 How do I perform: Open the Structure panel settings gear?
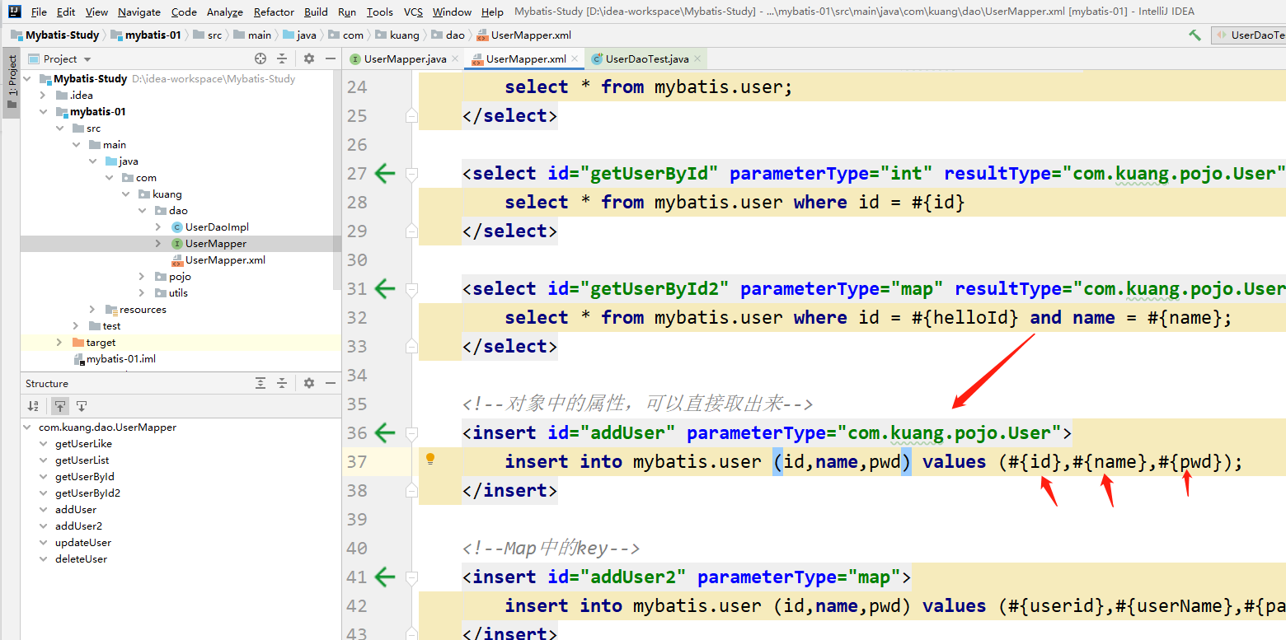tap(309, 383)
